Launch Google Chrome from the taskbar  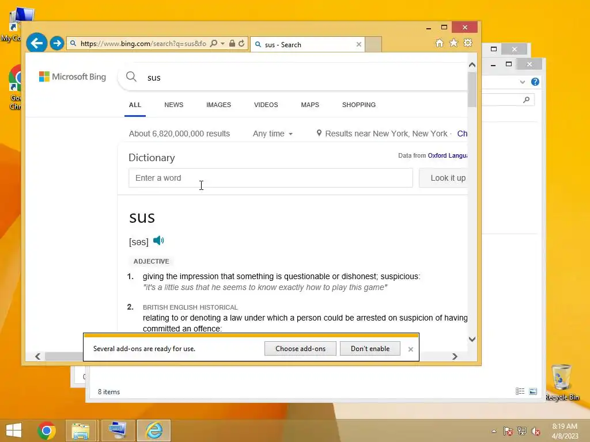[47, 430]
